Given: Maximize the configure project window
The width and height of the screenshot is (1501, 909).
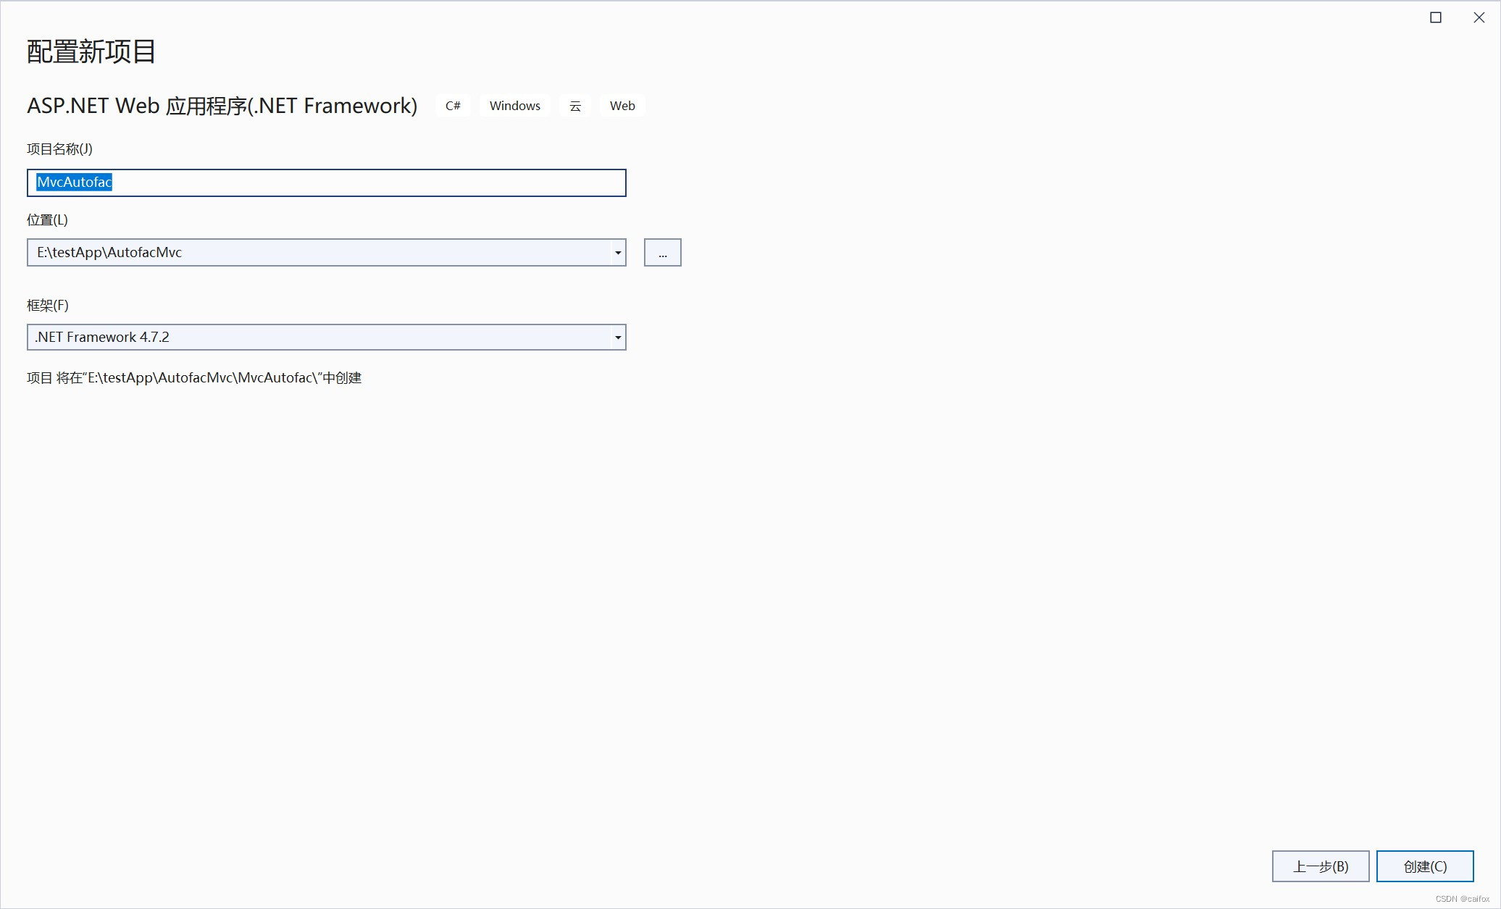Looking at the screenshot, I should tap(1436, 17).
